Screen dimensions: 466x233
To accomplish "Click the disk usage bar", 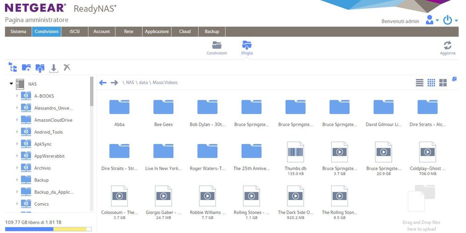I will 48,229.
